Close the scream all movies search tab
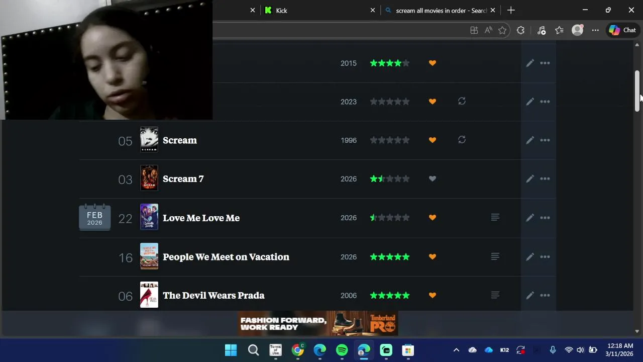This screenshot has width=643, height=362. (x=493, y=10)
